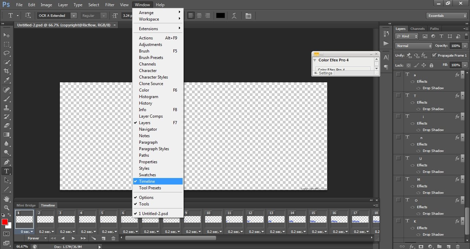This screenshot has height=249, width=470.
Task: Select the Move tool
Action: pos(7,35)
